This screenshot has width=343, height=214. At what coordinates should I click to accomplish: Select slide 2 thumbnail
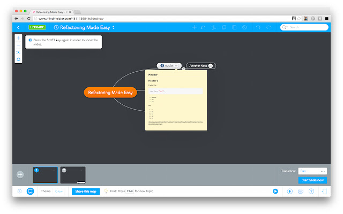pyautogui.click(x=73, y=175)
